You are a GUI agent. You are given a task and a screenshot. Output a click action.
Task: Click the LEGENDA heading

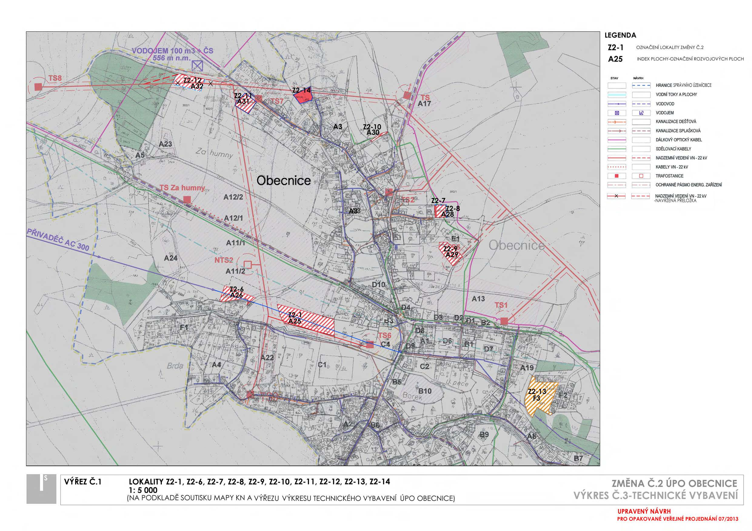(620, 35)
